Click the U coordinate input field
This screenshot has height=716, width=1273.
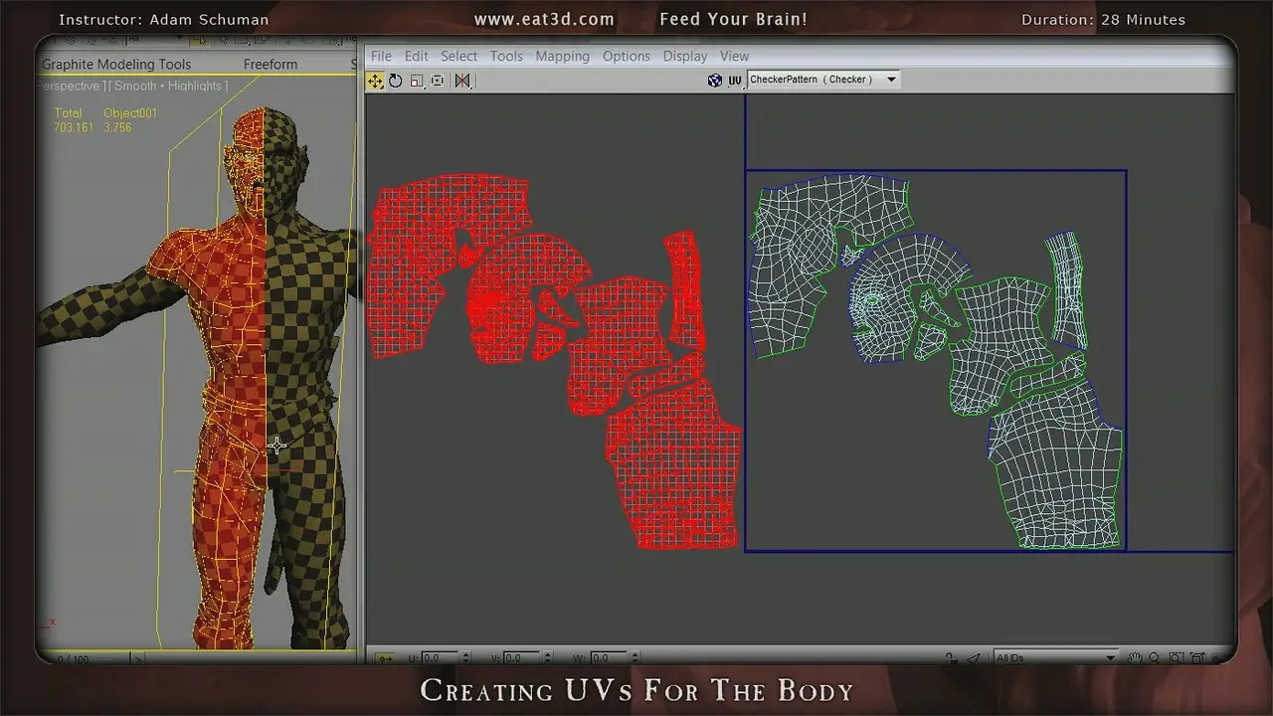pos(439,657)
